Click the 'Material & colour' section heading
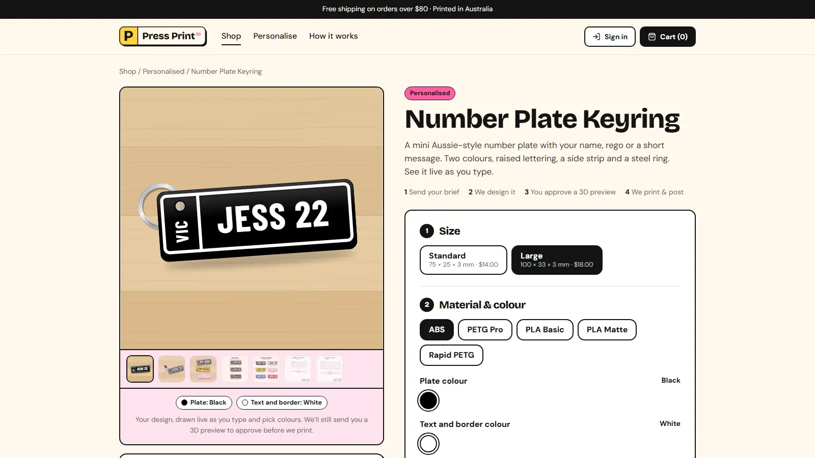Screen dimensions: 815x458 point(482,305)
